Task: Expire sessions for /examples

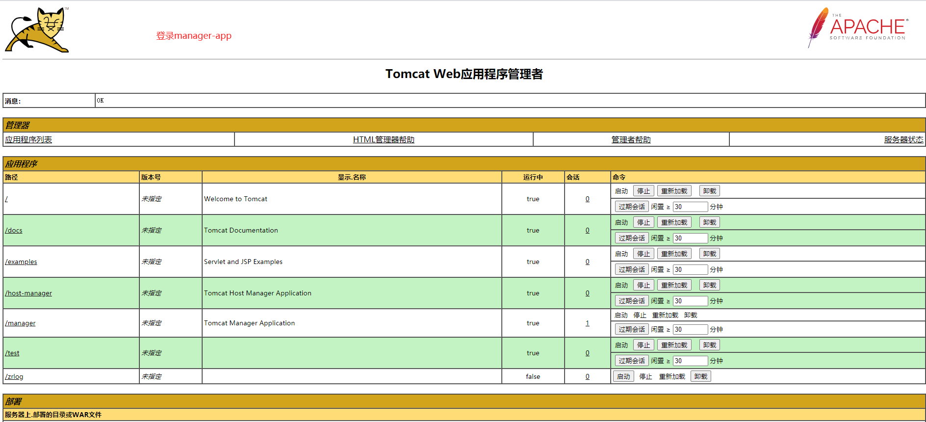Action: pos(632,269)
